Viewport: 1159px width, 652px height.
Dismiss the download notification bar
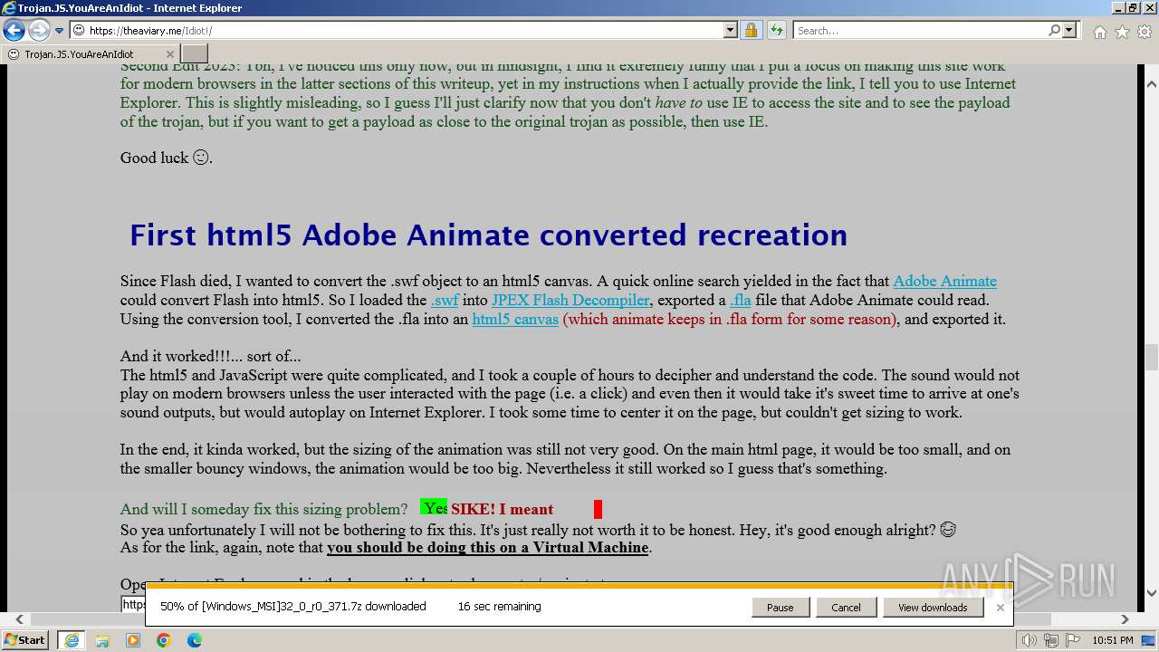pos(1000,608)
